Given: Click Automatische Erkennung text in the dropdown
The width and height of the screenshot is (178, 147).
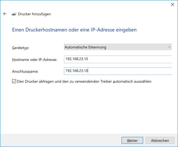Looking at the screenshot, I should coord(85,47).
